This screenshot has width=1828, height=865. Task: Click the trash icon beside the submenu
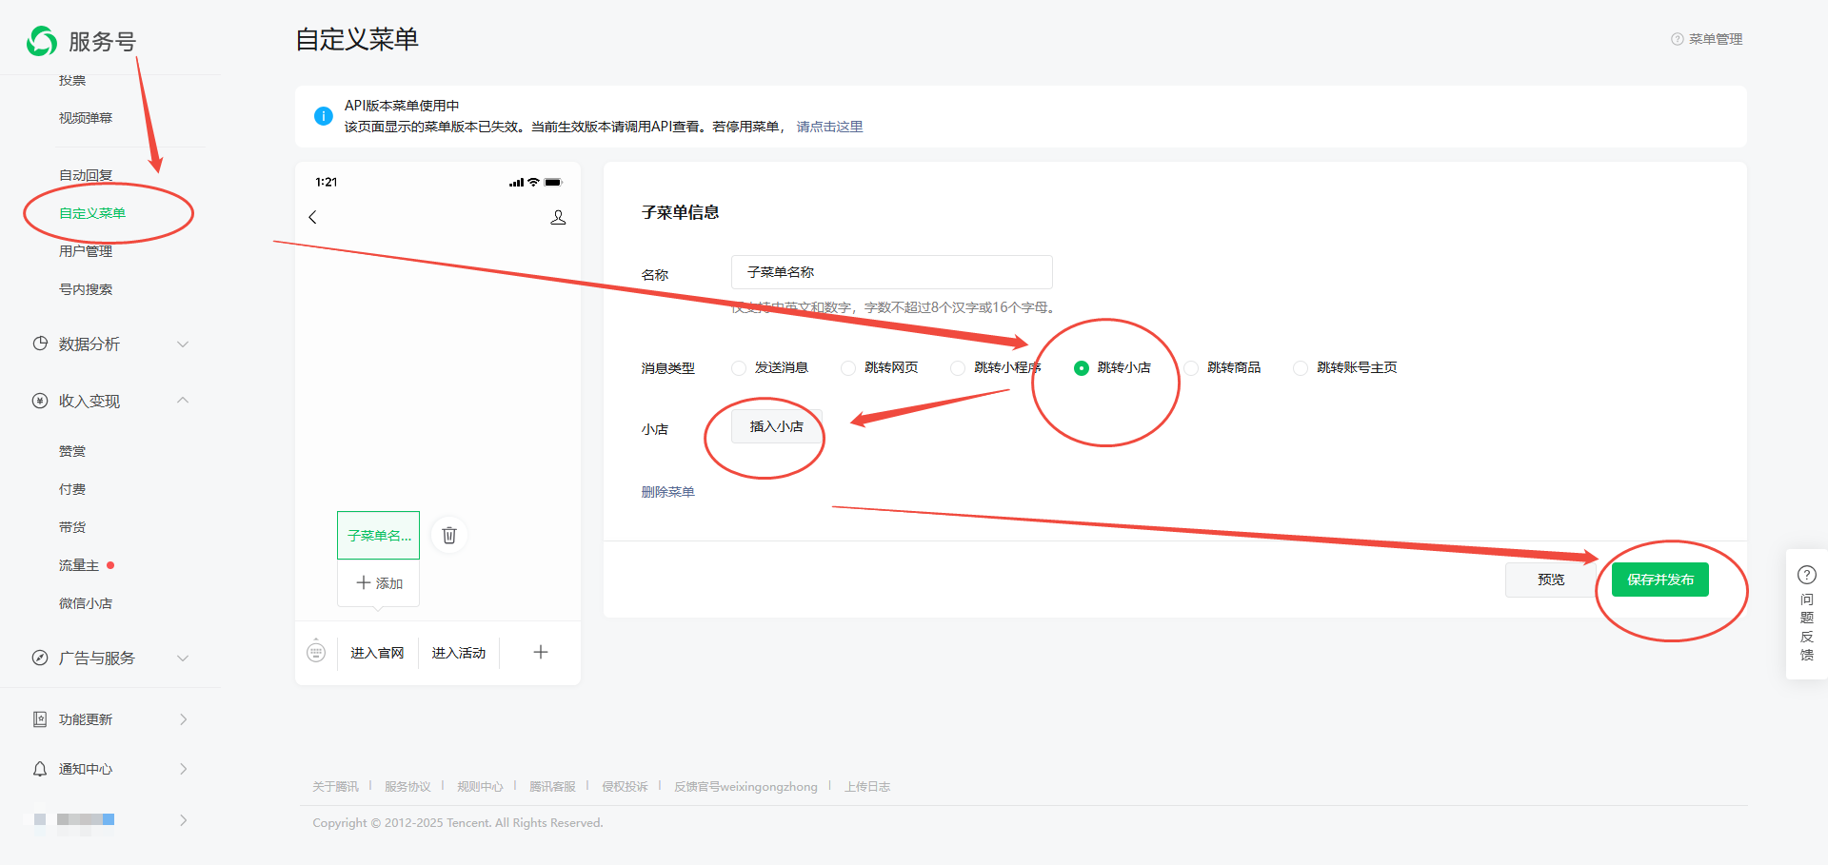click(449, 535)
